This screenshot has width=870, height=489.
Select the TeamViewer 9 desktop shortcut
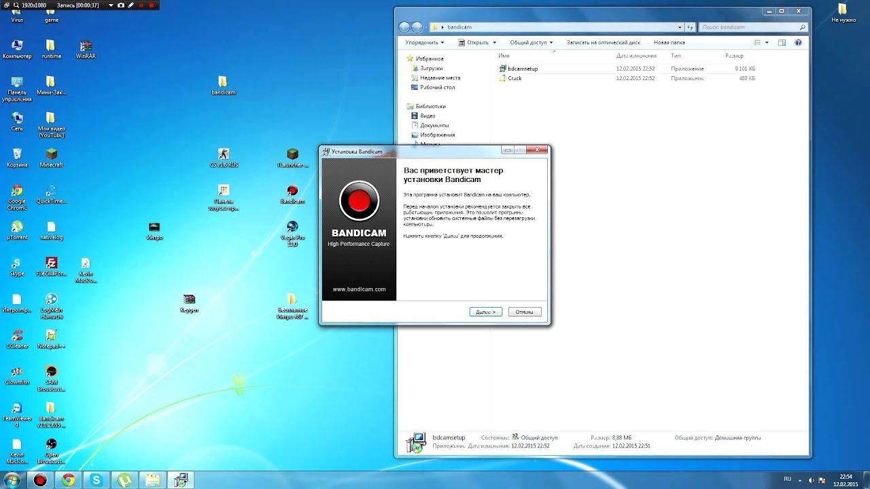(17, 415)
